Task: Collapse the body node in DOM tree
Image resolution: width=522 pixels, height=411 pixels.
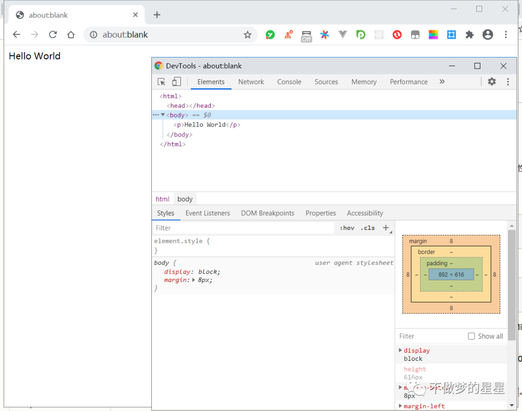Action: point(163,115)
